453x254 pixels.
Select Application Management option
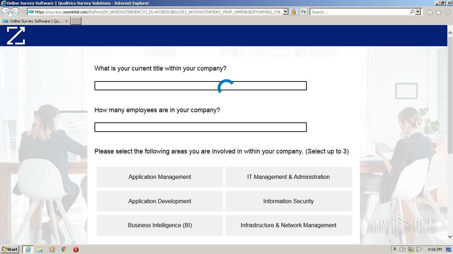pos(160,177)
